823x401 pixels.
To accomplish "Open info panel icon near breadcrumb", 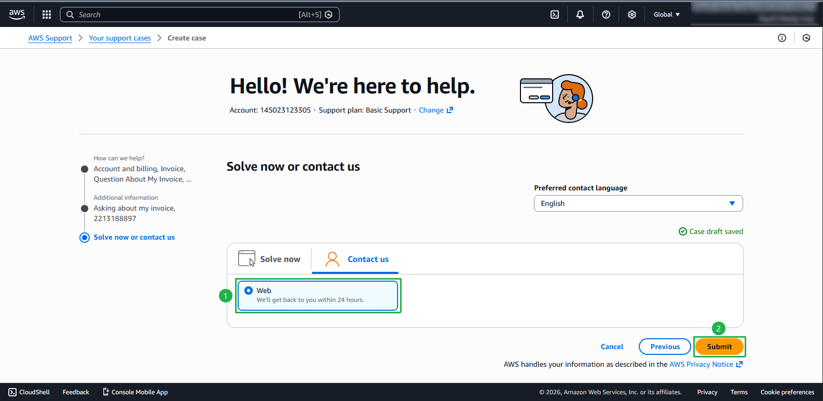I will (x=782, y=38).
